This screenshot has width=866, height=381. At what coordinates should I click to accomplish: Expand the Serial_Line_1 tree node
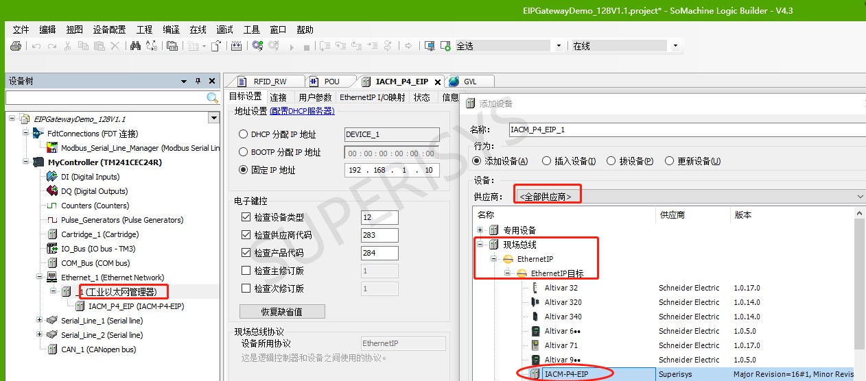click(x=39, y=321)
